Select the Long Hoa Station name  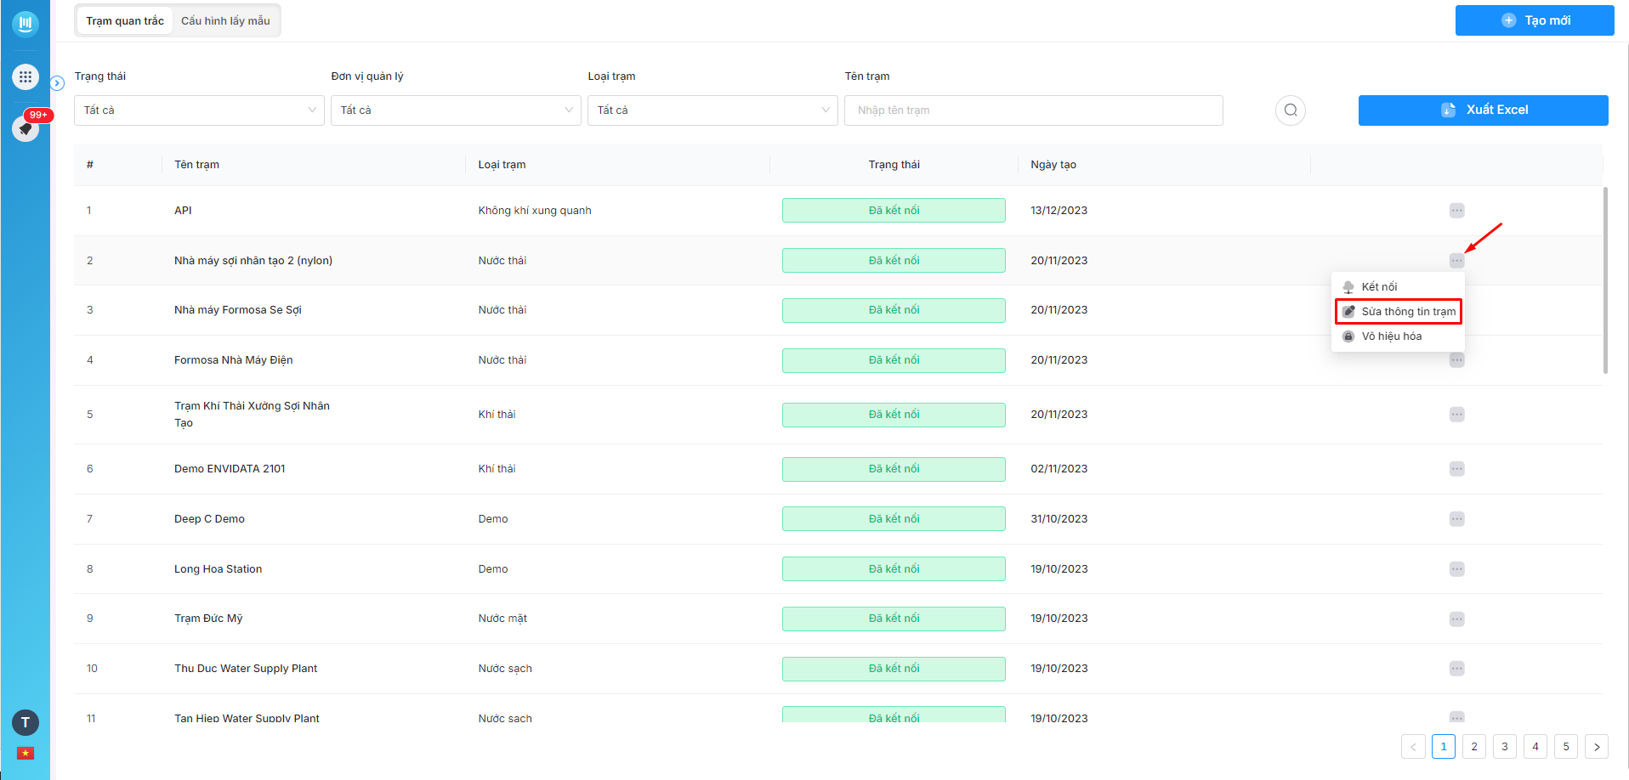218,569
